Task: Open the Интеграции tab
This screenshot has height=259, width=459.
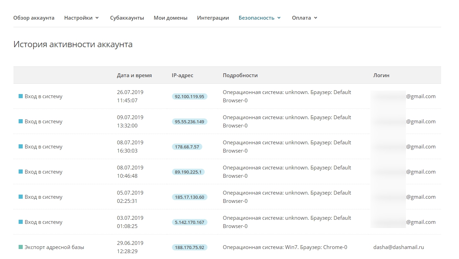Action: pos(213,18)
